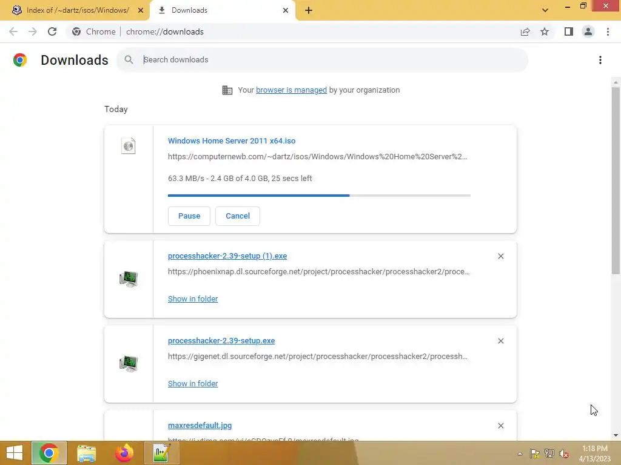Click the Action Center flag tray icon
Viewport: 621px width, 465px height.
click(x=535, y=453)
